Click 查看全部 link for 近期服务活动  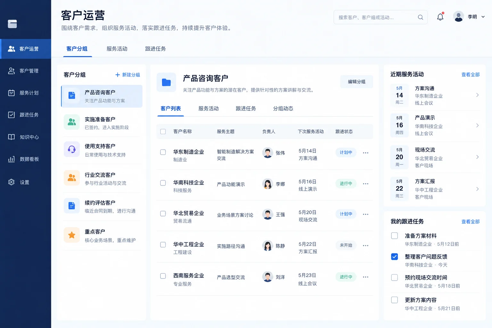pos(471,75)
